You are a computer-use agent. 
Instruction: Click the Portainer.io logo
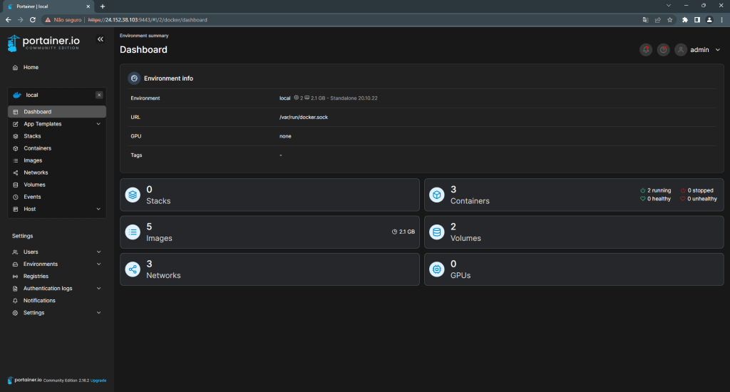43,43
